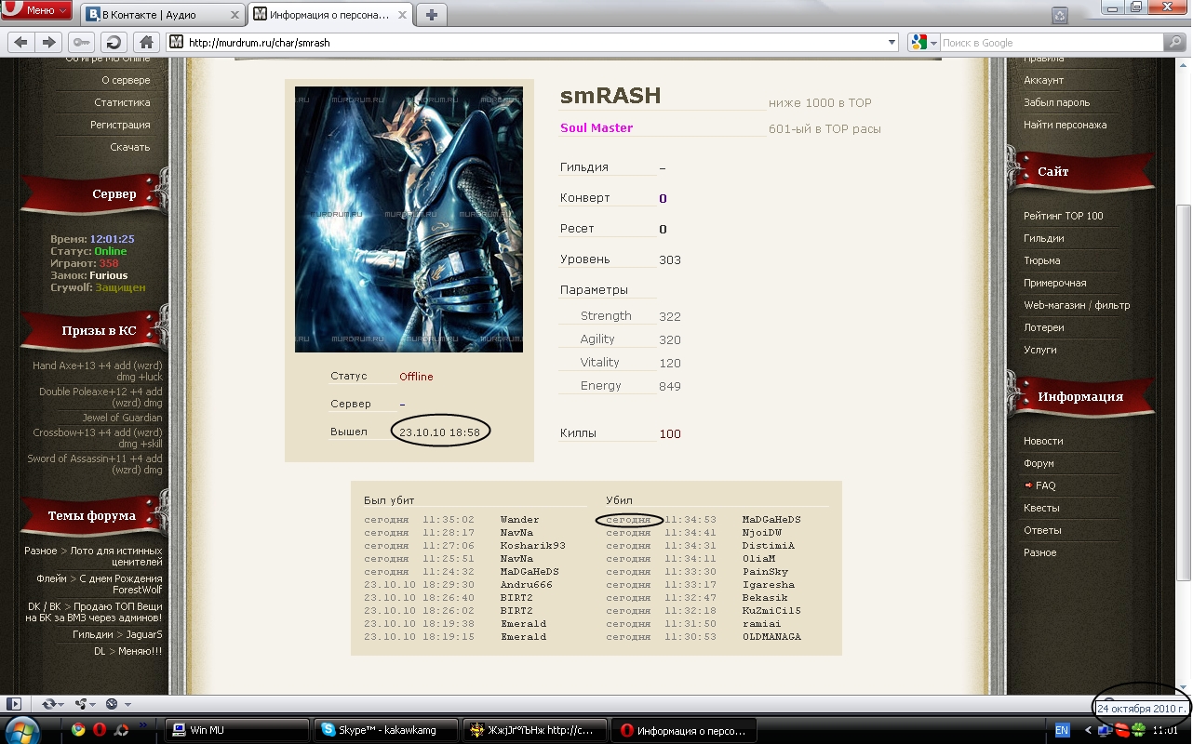The width and height of the screenshot is (1193, 744).
Task: Click the EN language indicator in tray
Action: 1062,731
